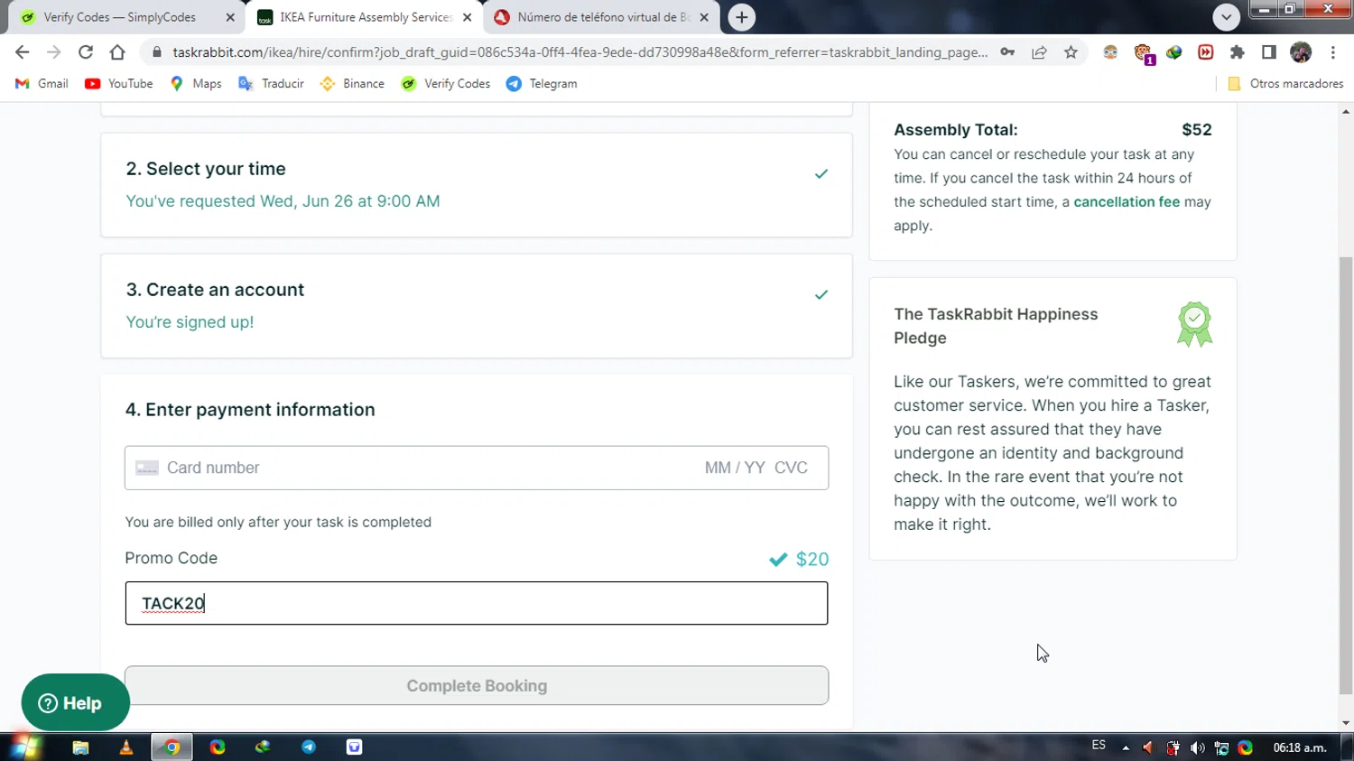Screen dimensions: 1354x761
Task: Open the Windows Start menu
Action: (24, 747)
